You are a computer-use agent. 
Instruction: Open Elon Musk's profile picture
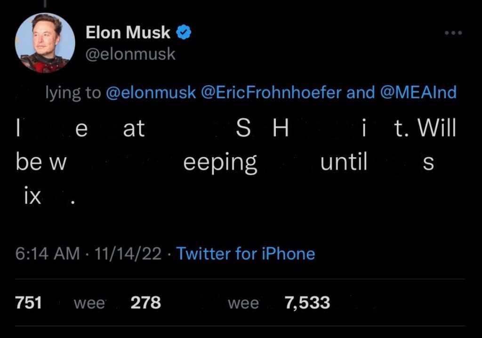tap(45, 43)
